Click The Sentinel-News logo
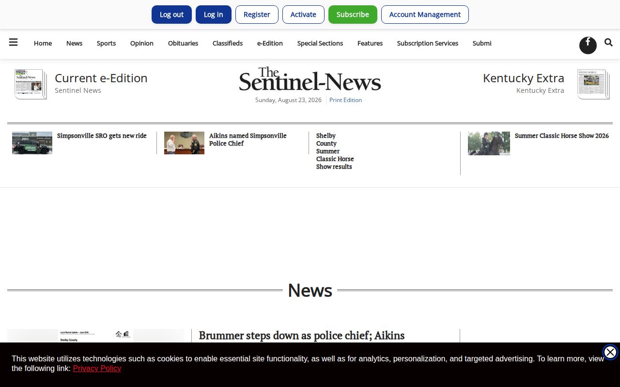The width and height of the screenshot is (620, 387). [310, 79]
